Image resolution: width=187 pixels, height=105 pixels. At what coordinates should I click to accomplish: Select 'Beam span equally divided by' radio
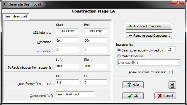119,50
